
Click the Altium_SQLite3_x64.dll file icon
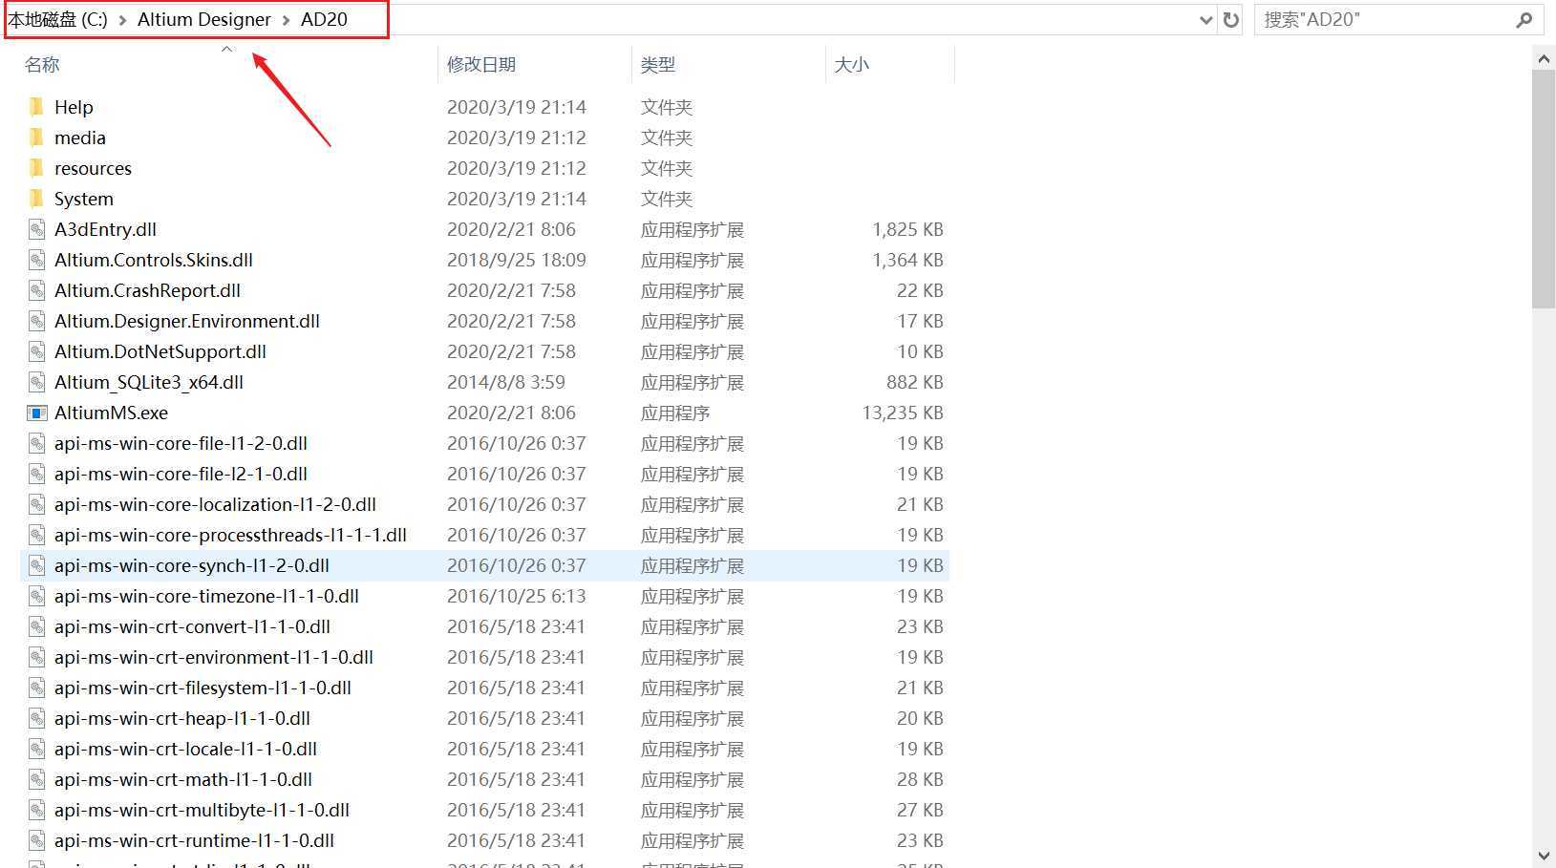(36, 382)
